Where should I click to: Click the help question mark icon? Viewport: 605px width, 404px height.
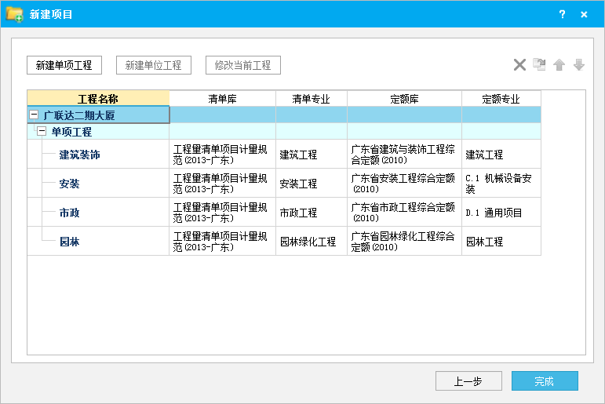coord(562,14)
